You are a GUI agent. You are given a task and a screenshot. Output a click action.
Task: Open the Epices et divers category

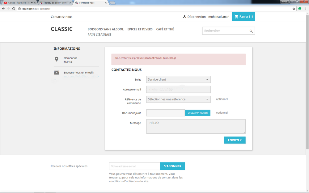click(x=140, y=29)
